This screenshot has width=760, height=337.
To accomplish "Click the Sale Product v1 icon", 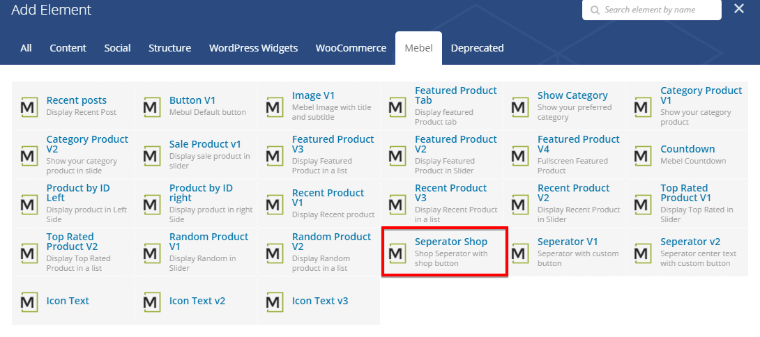I will coord(151,155).
